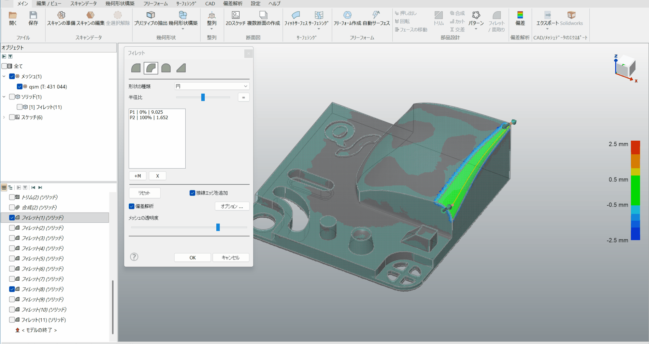Select the second fillet type icon
The height and width of the screenshot is (344, 649).
pos(151,68)
